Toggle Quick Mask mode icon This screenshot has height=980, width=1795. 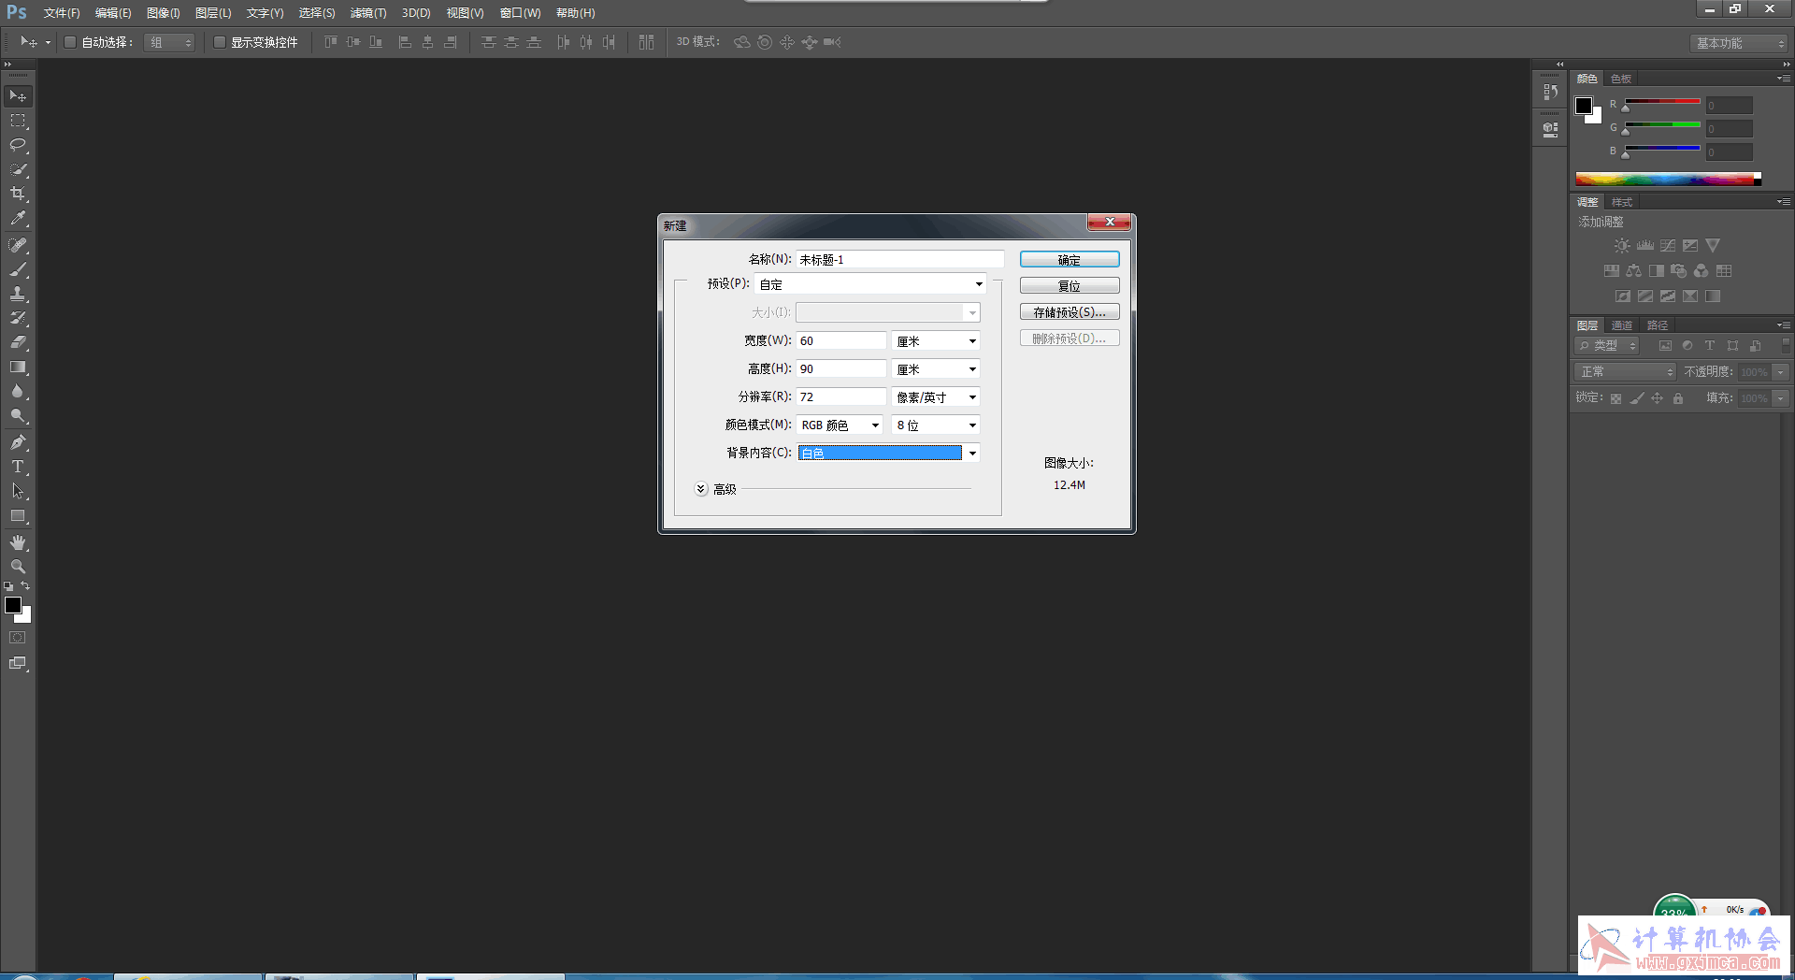coord(18,638)
